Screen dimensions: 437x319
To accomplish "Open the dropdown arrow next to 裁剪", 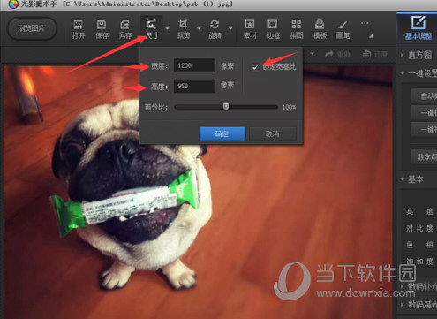I will [199, 28].
